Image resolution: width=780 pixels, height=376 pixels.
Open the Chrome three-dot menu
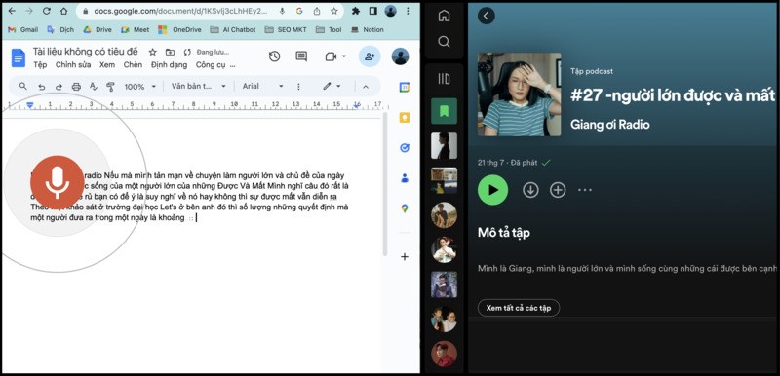(x=408, y=11)
